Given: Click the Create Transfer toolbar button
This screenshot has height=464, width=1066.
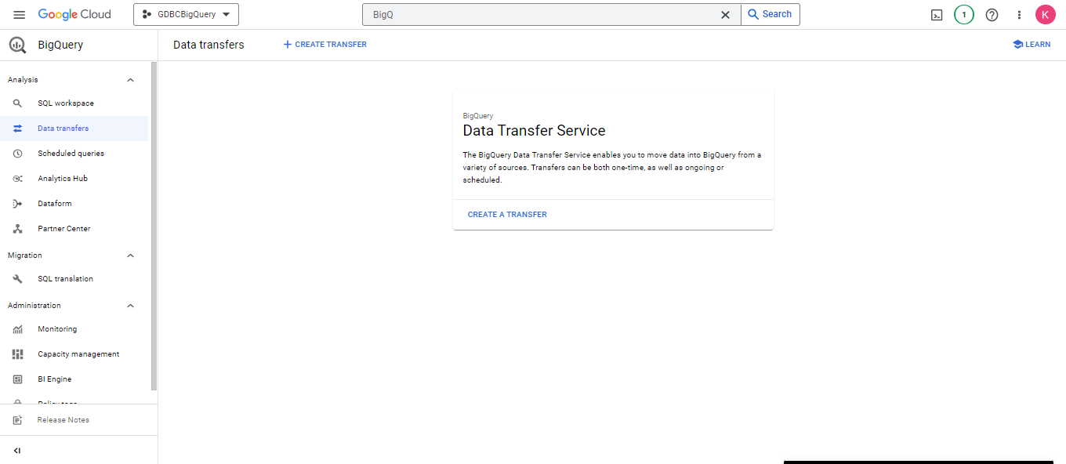Looking at the screenshot, I should click(x=325, y=45).
